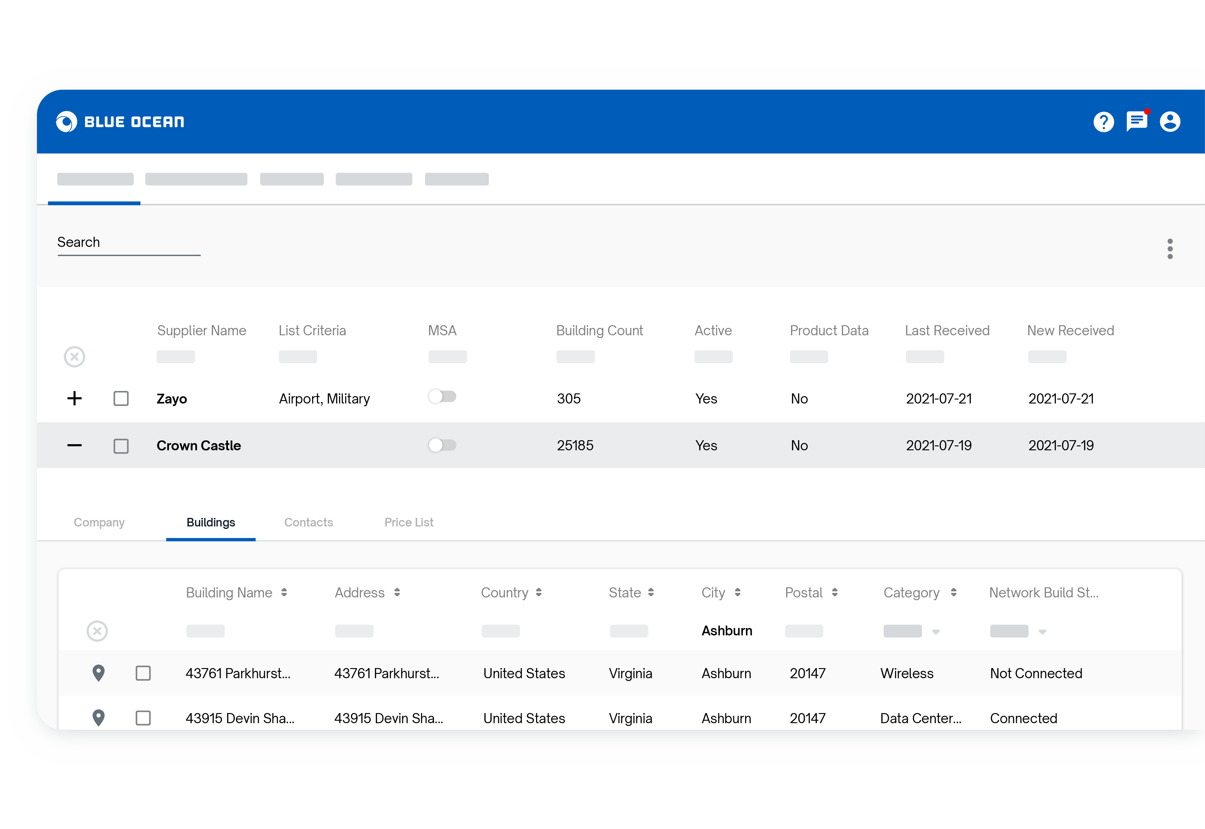
Task: Toggle the MSA switch for Crown Castle
Action: (x=442, y=445)
